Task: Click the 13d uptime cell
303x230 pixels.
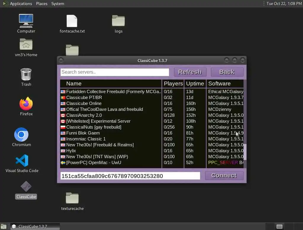Action: (190, 92)
